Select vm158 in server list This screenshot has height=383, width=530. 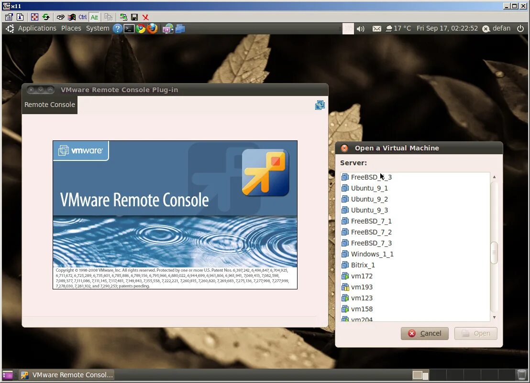point(415,309)
